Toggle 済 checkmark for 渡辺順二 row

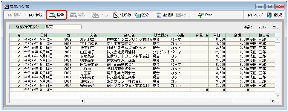pos(18,39)
